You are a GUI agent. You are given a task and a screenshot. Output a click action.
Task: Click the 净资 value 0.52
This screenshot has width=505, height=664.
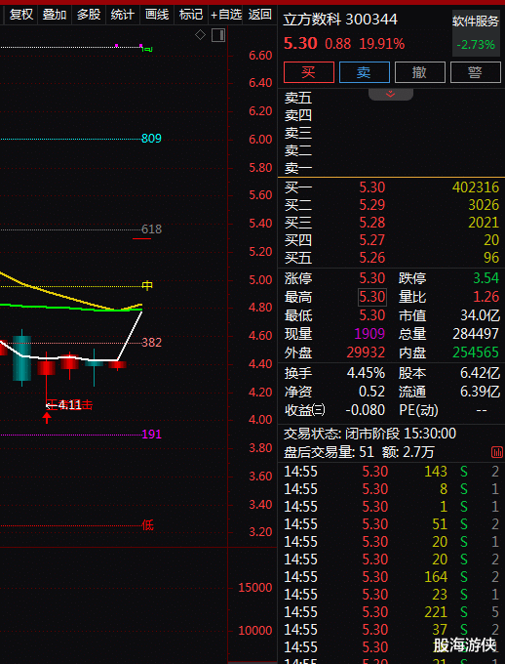click(x=372, y=392)
